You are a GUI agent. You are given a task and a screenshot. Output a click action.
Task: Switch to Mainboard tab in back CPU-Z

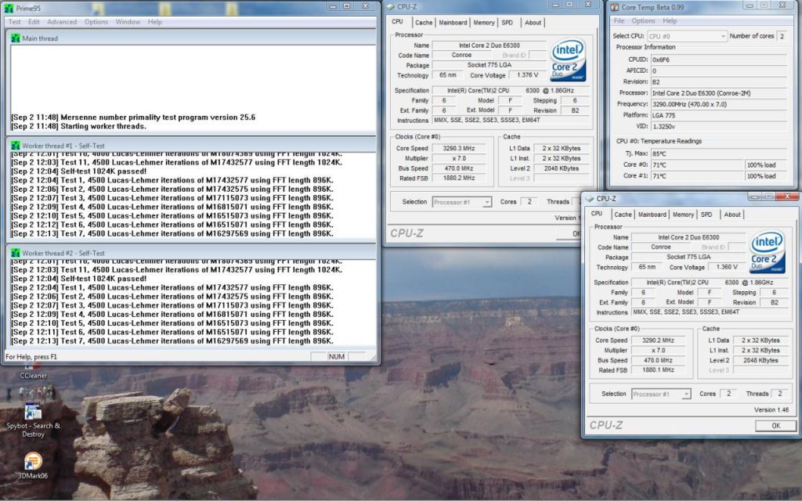click(x=453, y=23)
